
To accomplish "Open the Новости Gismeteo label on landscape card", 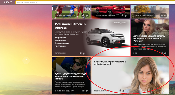I will [144, 15].
